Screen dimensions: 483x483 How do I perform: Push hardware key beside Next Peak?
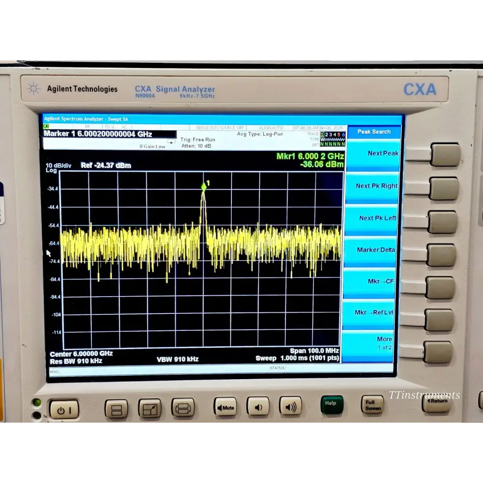pyautogui.click(x=446, y=155)
